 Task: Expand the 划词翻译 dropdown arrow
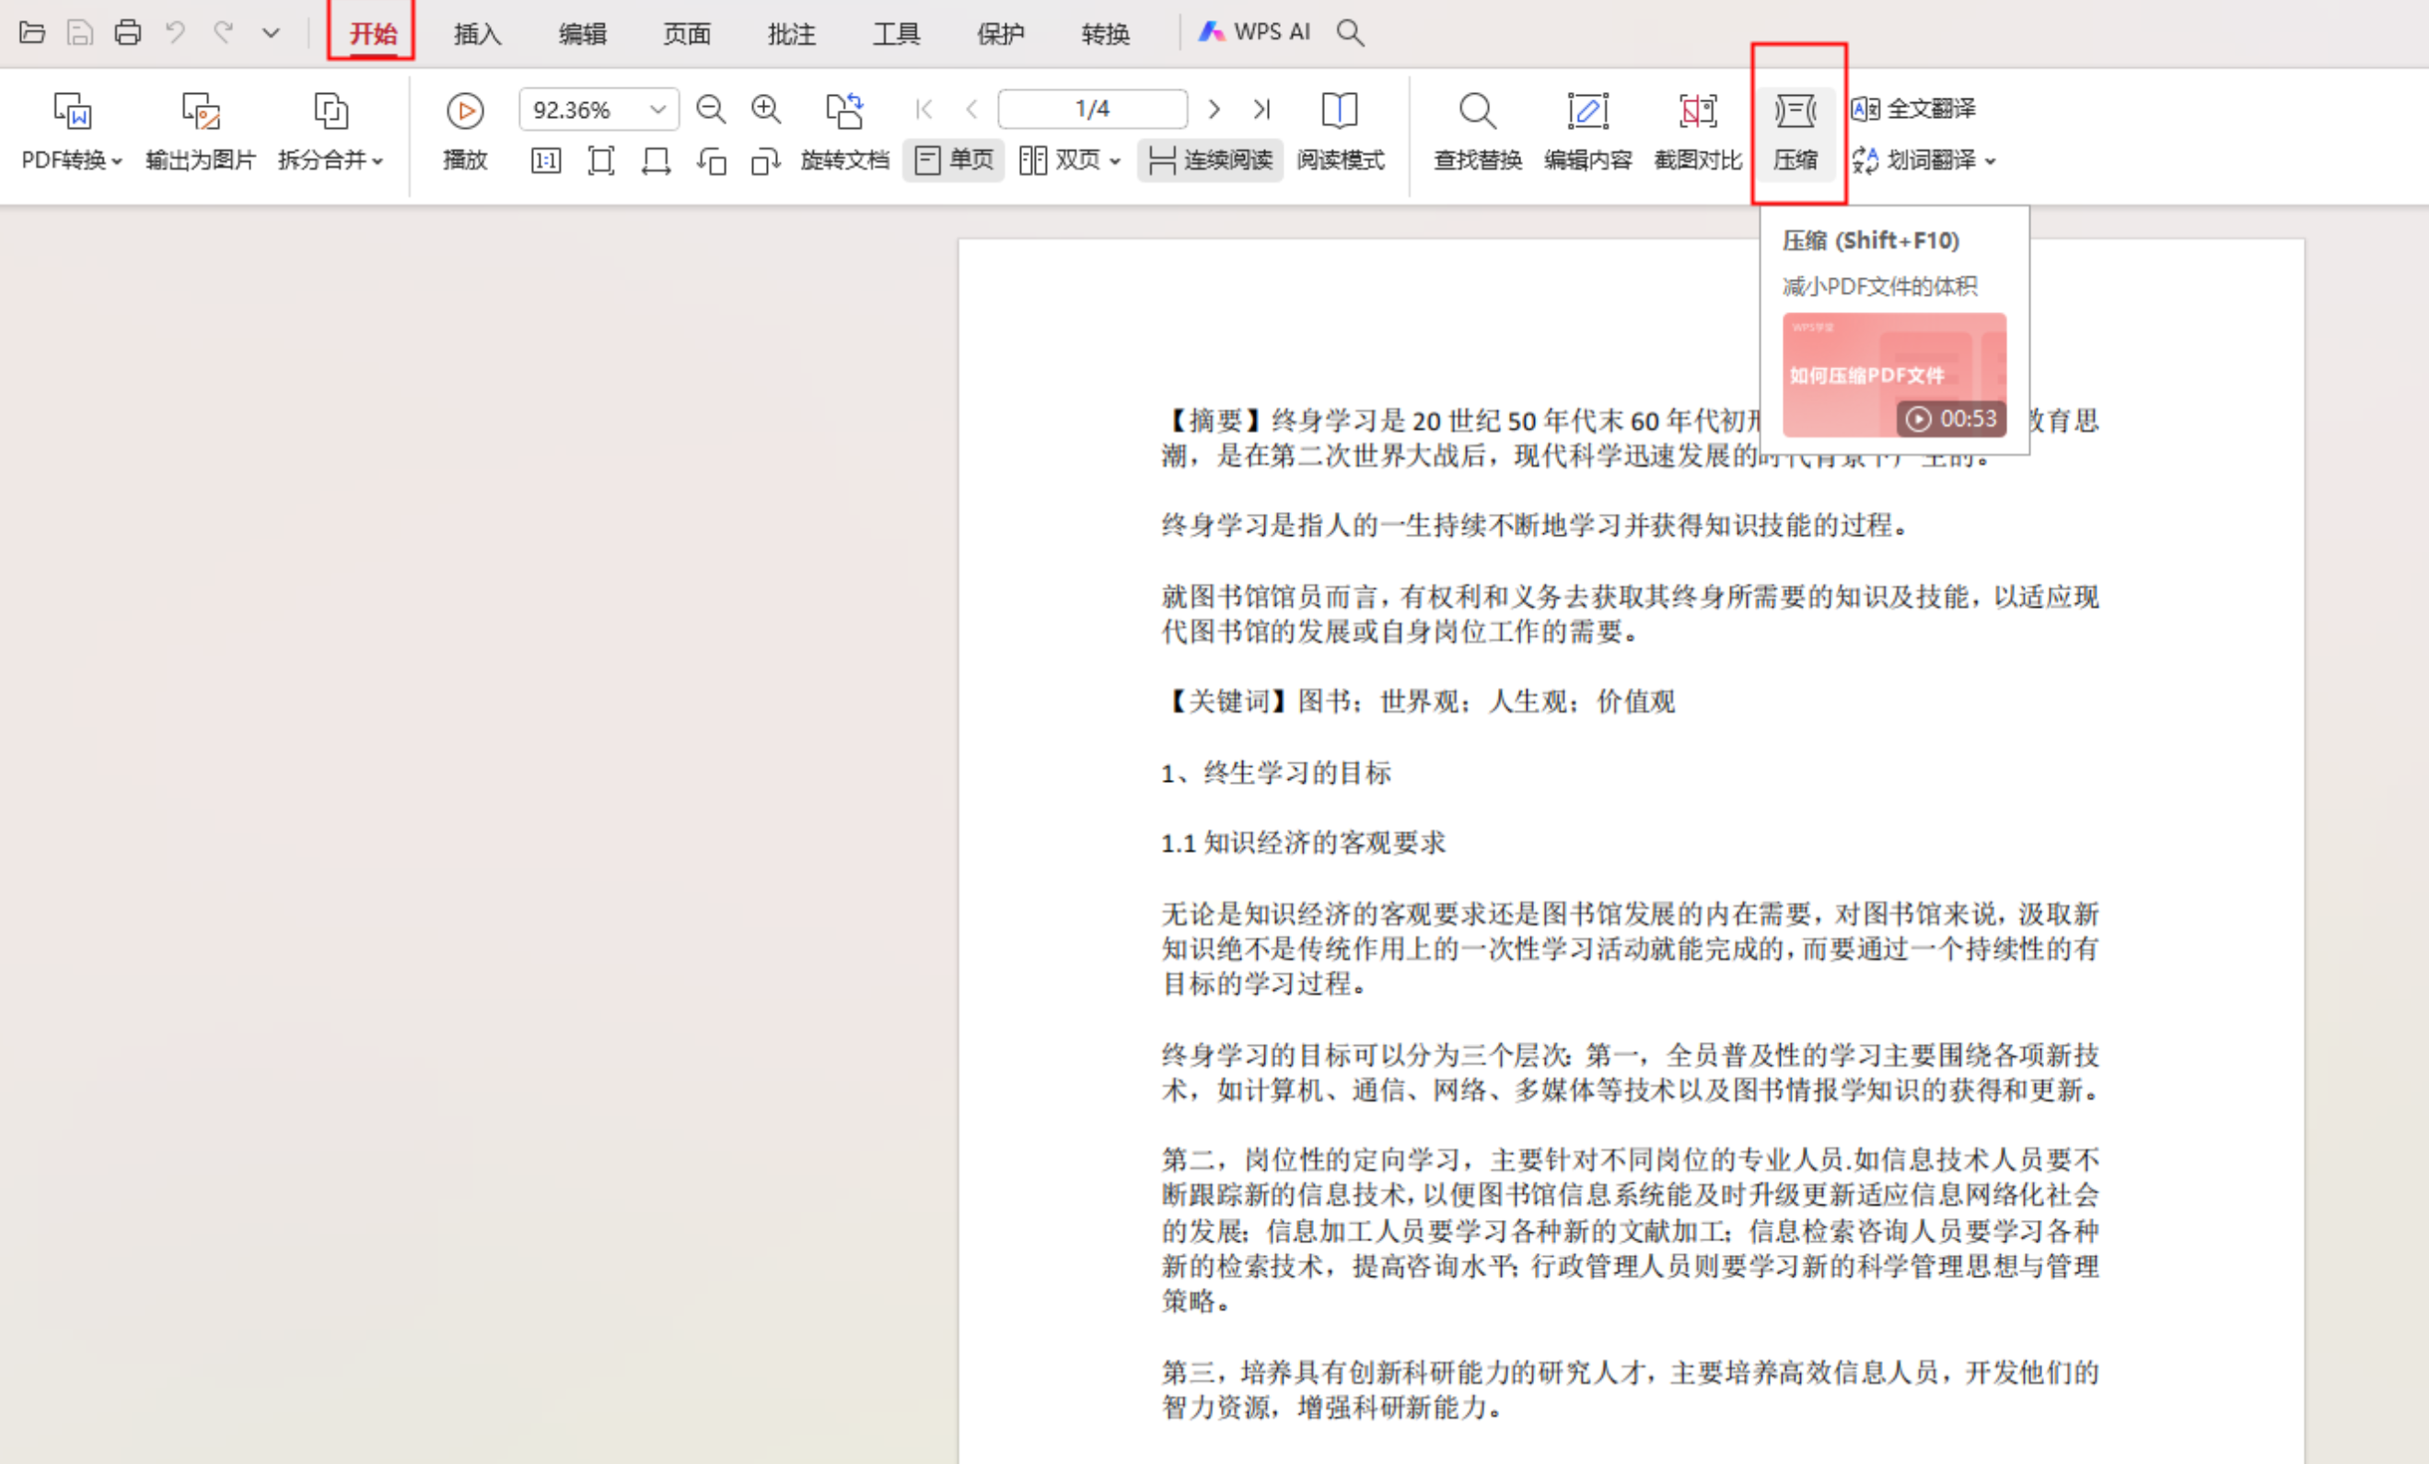click(x=1992, y=161)
